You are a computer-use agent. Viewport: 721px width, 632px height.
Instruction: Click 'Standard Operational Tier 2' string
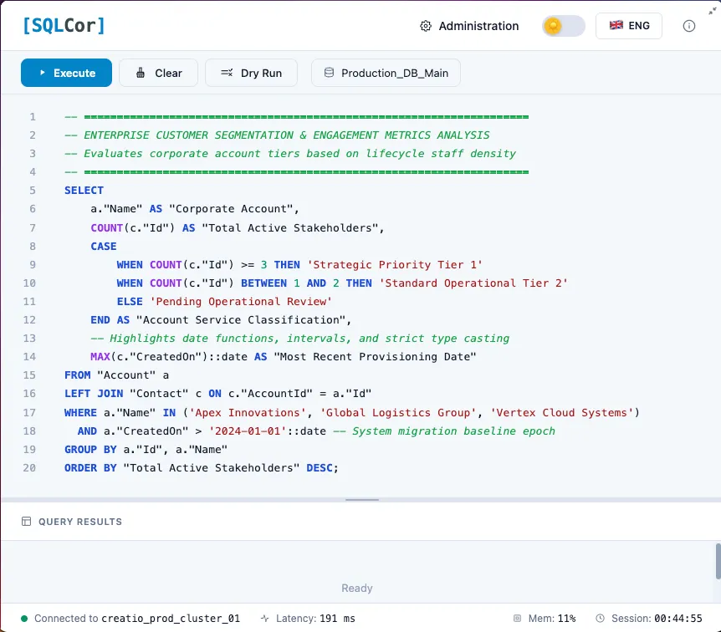[473, 283]
